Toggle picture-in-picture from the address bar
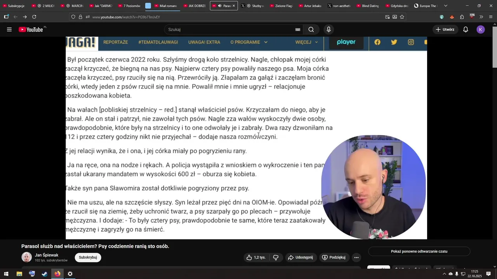 coord(387,17)
